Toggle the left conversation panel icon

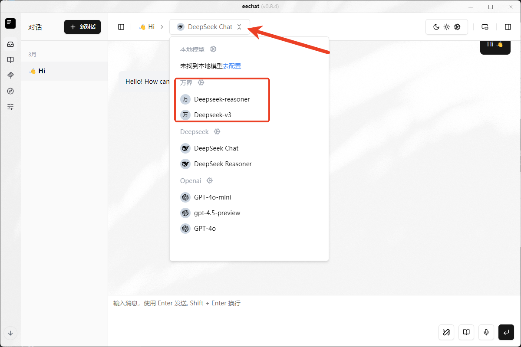[x=121, y=27]
